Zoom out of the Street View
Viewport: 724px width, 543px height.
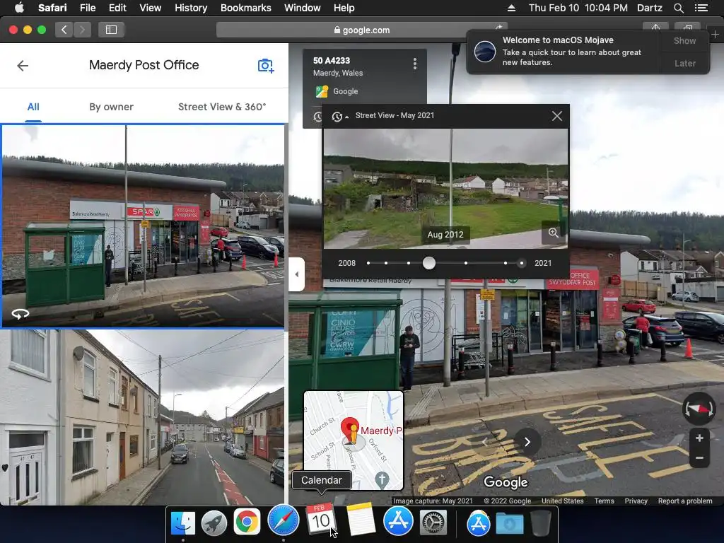(x=699, y=458)
